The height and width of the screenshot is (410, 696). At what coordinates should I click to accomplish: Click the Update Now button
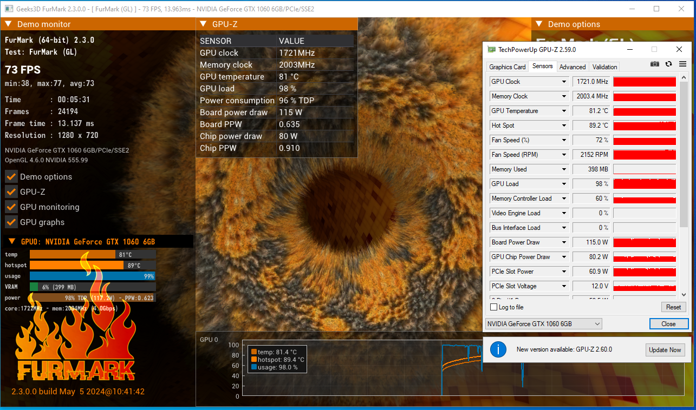click(665, 350)
